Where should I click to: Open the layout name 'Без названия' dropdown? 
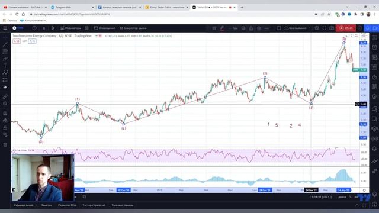tap(297, 28)
